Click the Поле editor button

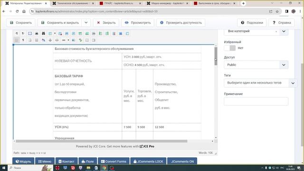tap(87, 161)
